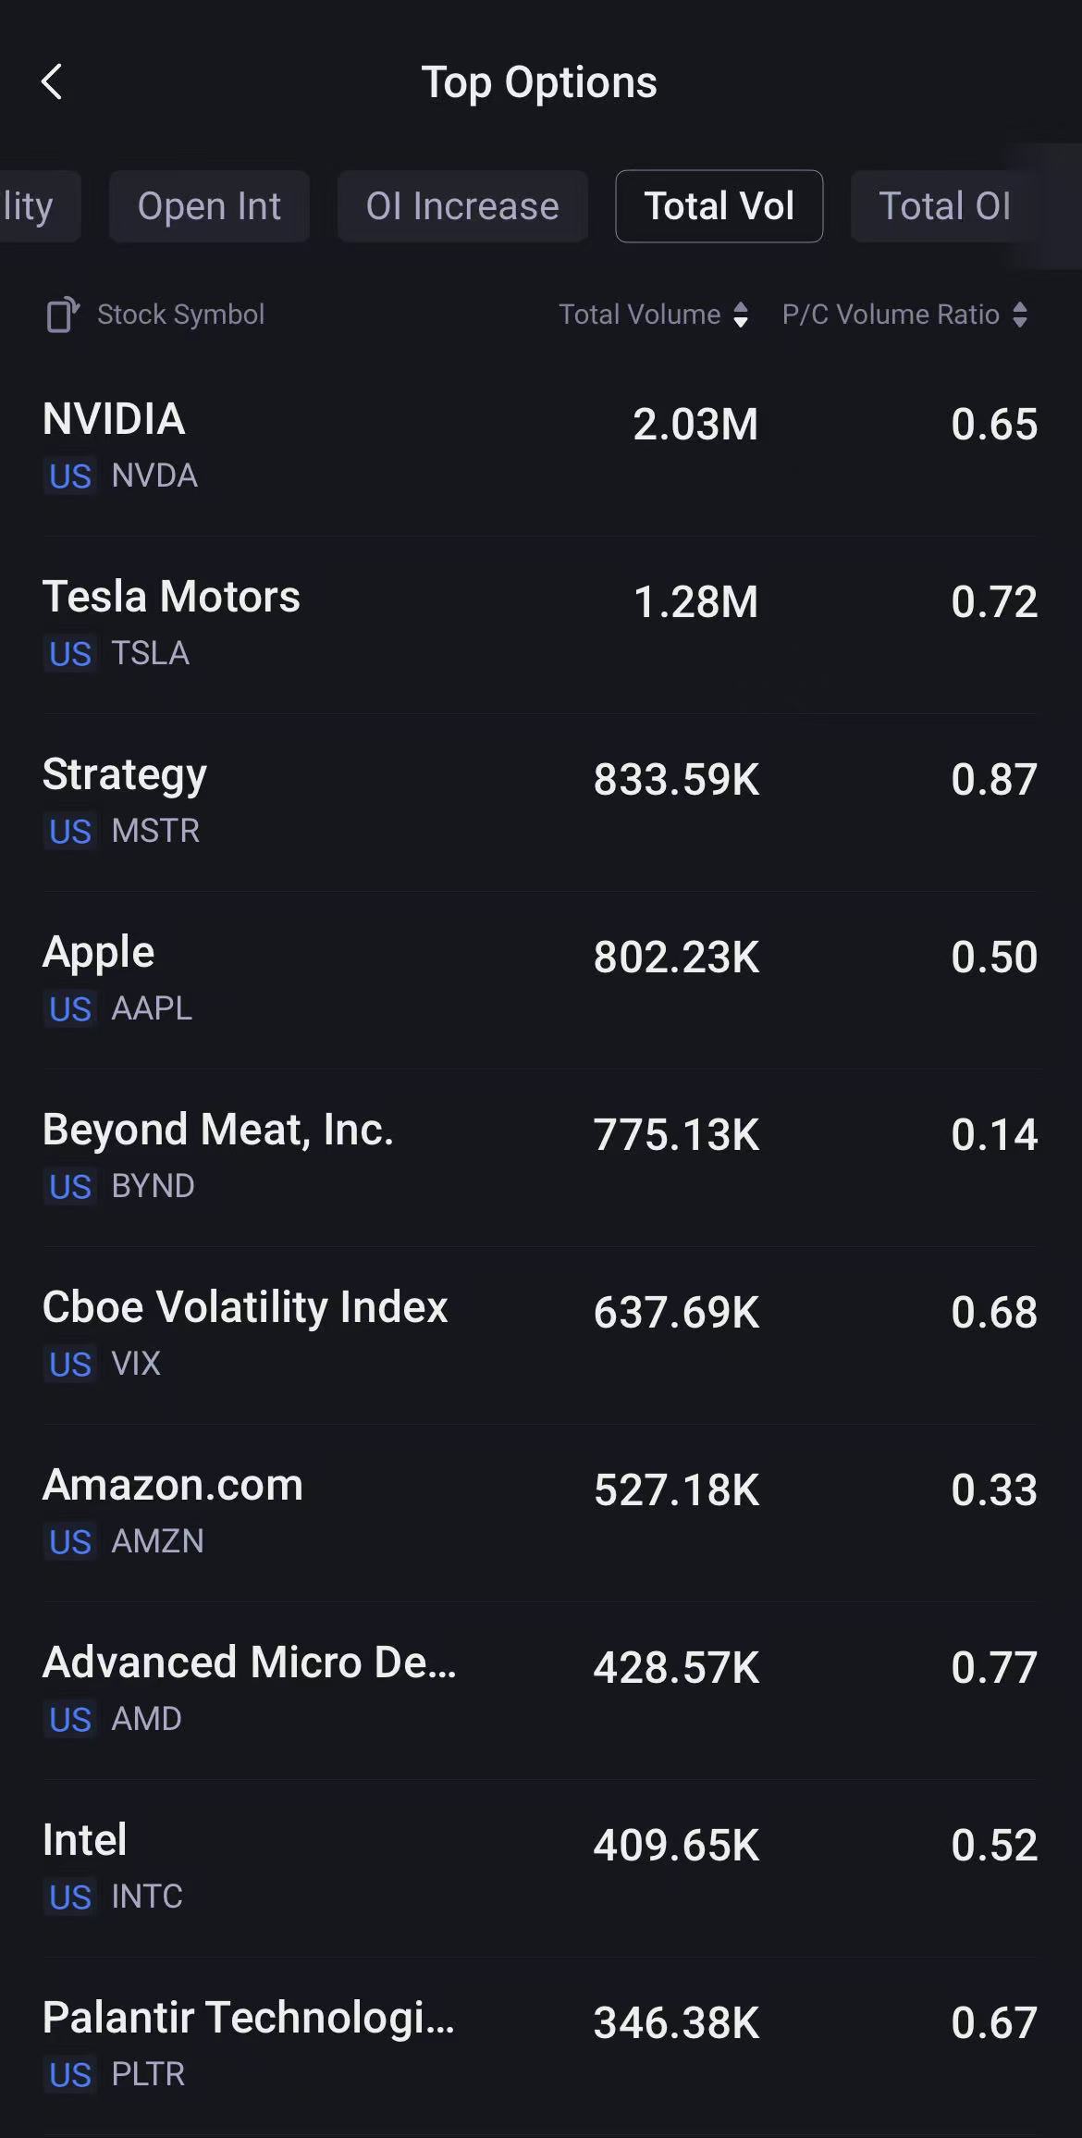The width and height of the screenshot is (1082, 2138).
Task: Switch to the OI Increase tab
Action: coord(462,206)
